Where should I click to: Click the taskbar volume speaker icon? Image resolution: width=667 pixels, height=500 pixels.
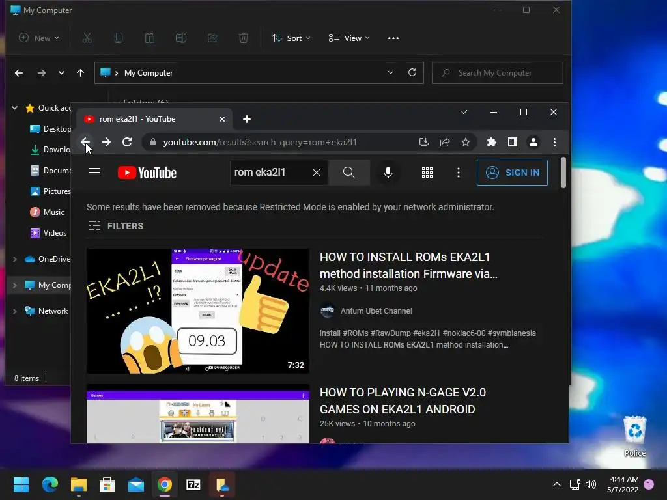pyautogui.click(x=590, y=484)
